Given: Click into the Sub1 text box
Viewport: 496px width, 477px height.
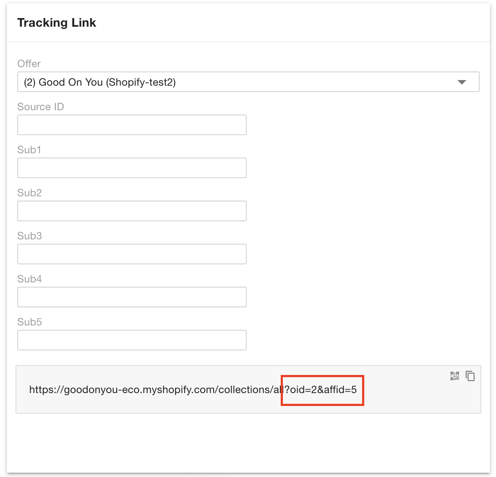Looking at the screenshot, I should (132, 168).
